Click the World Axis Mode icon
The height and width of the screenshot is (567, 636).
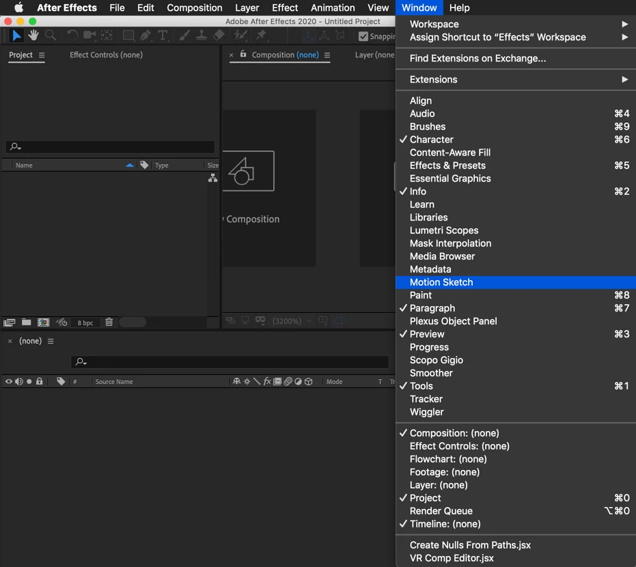(x=324, y=36)
